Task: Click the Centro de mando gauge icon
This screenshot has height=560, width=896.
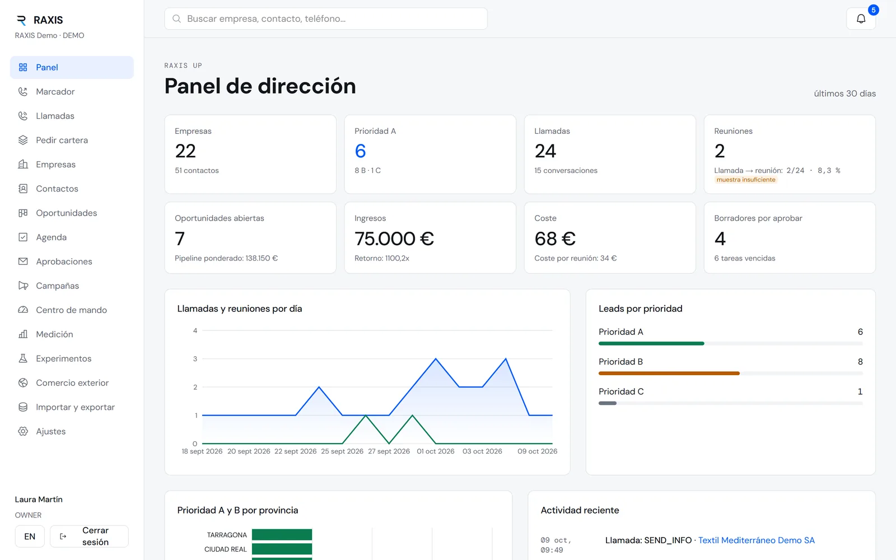Action: pyautogui.click(x=23, y=310)
